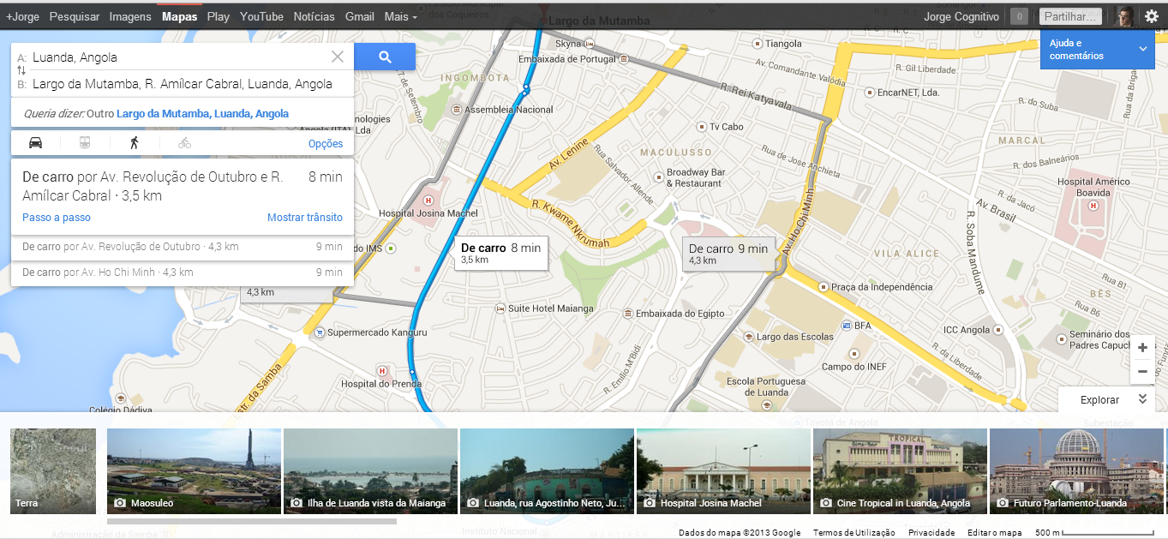Switch to Terra satellite view thumbnail
The image size is (1168, 539).
point(53,471)
